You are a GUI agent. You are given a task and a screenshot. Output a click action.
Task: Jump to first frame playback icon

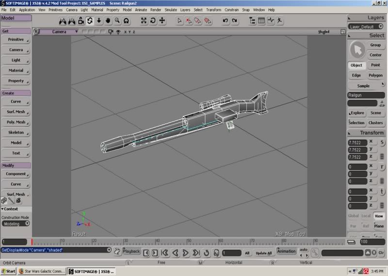point(164,253)
